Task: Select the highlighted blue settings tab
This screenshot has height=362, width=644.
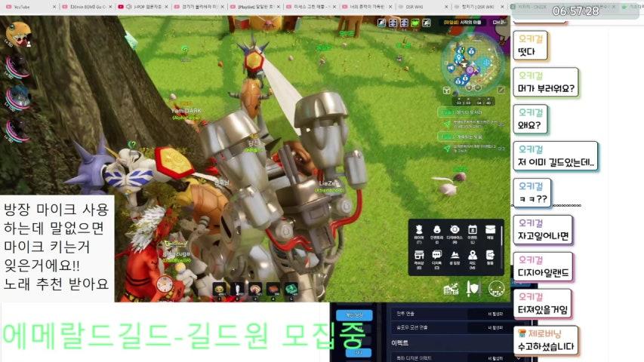Action: pos(354,315)
